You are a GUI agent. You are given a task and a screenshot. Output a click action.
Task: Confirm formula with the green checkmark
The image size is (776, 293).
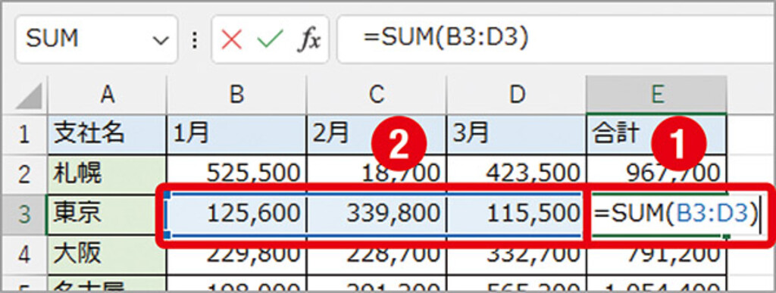point(271,39)
